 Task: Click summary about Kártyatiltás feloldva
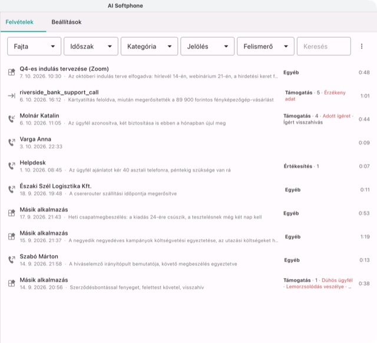click(x=171, y=100)
